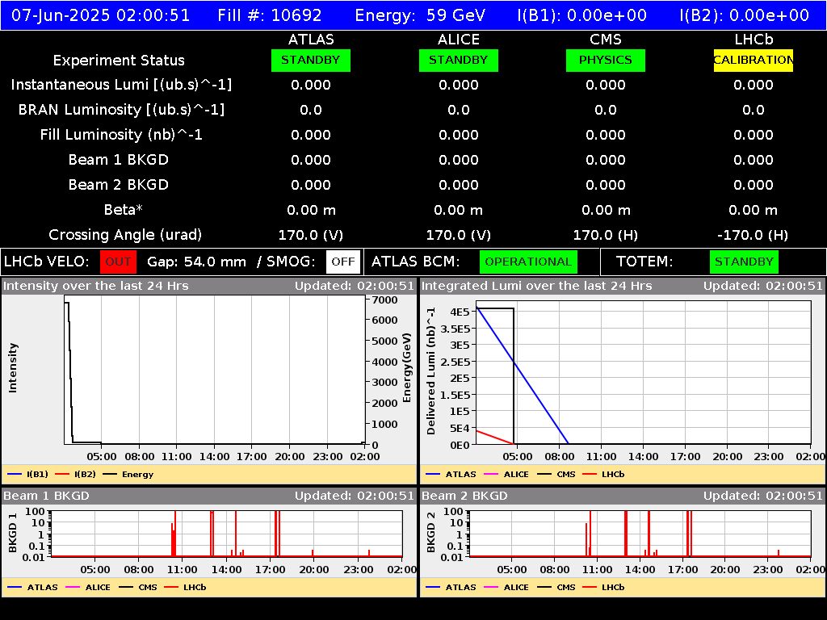
Task: Click the Beam 2 BKGD Updated: 02:00:51 timestamp
Action: tap(763, 496)
